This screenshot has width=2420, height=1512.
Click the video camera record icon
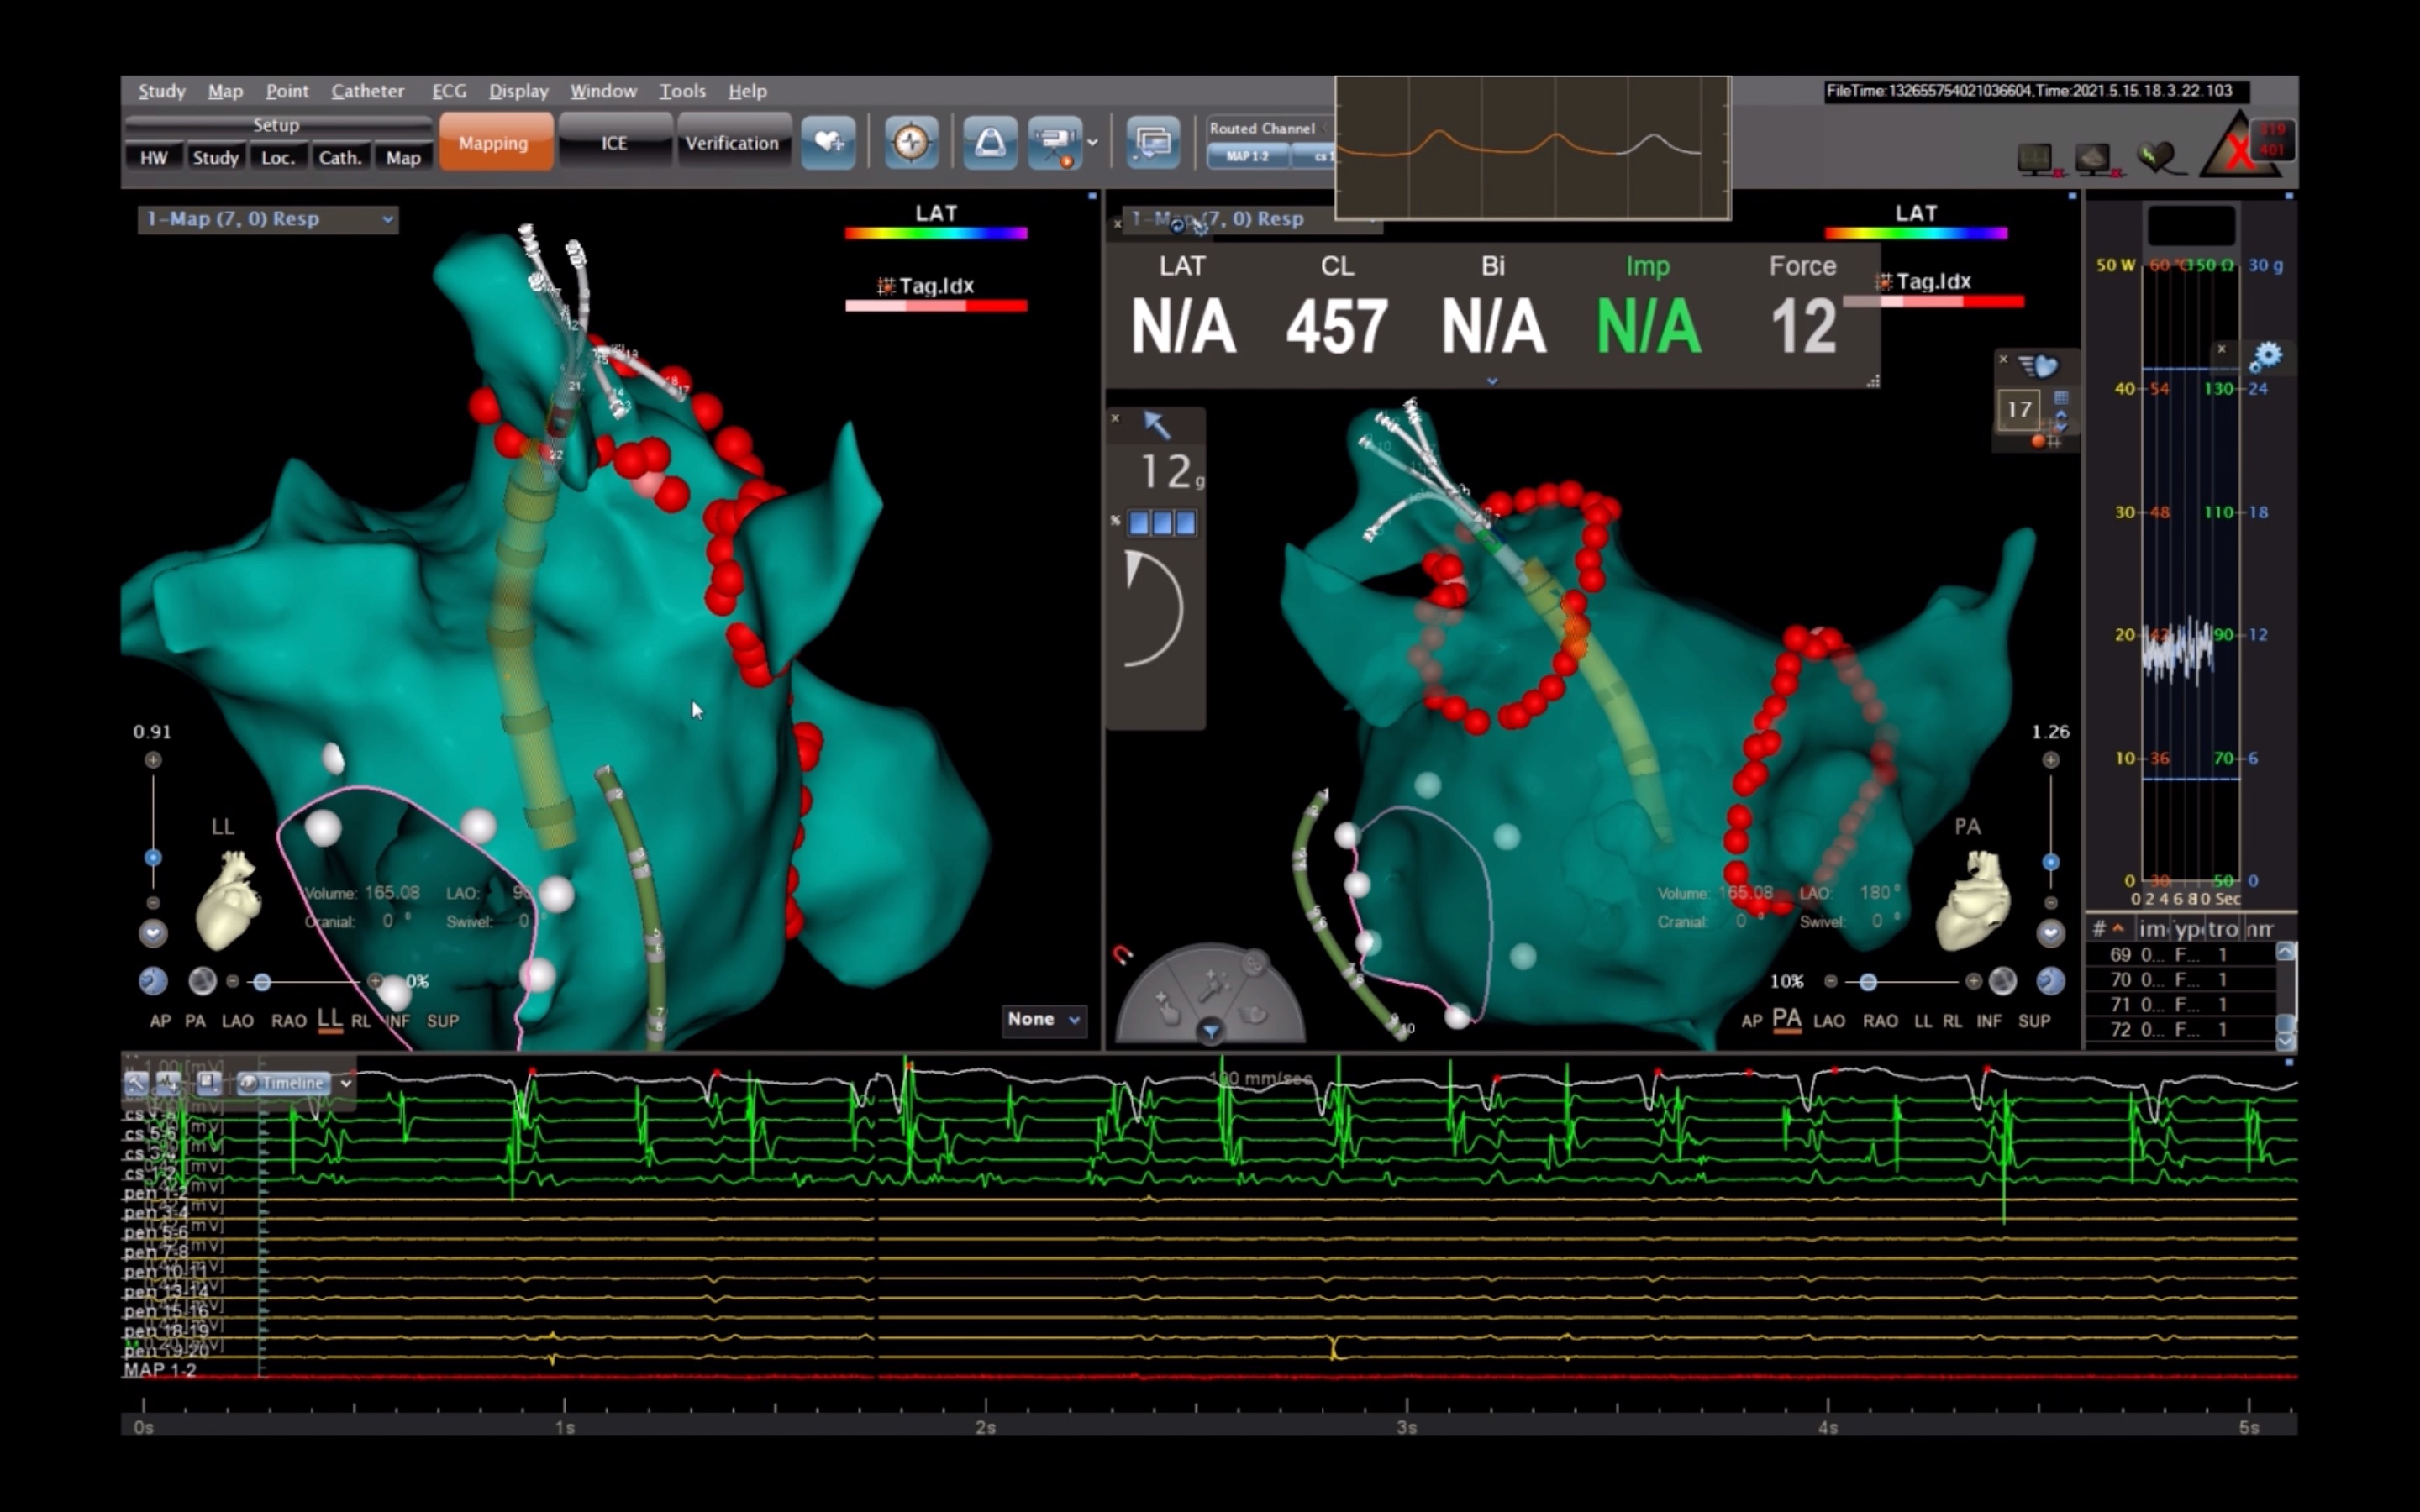coord(1055,142)
